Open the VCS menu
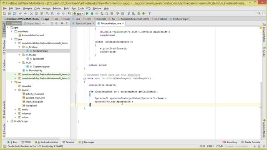The image size is (267, 150). coord(88,8)
